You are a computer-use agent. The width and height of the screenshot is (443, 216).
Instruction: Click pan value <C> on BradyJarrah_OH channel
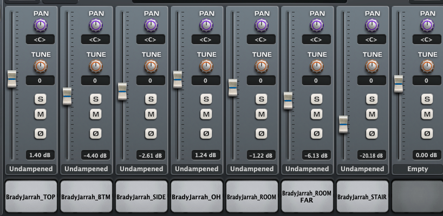(x=206, y=40)
